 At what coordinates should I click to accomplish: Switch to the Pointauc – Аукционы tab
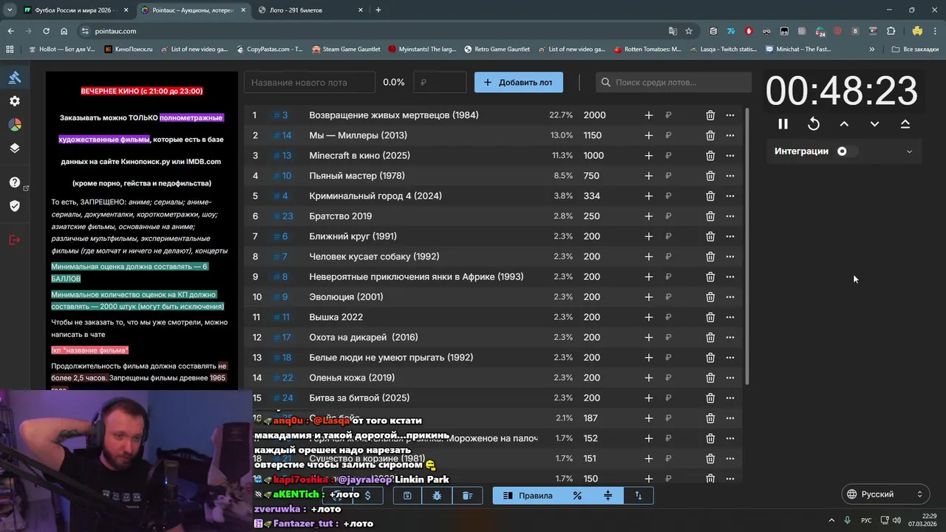(x=193, y=10)
